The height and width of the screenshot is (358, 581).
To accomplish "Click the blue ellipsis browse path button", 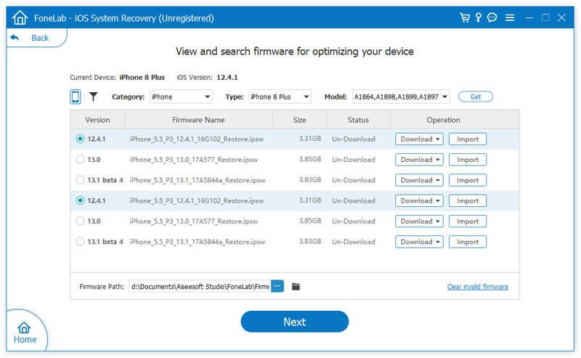I will click(x=277, y=286).
